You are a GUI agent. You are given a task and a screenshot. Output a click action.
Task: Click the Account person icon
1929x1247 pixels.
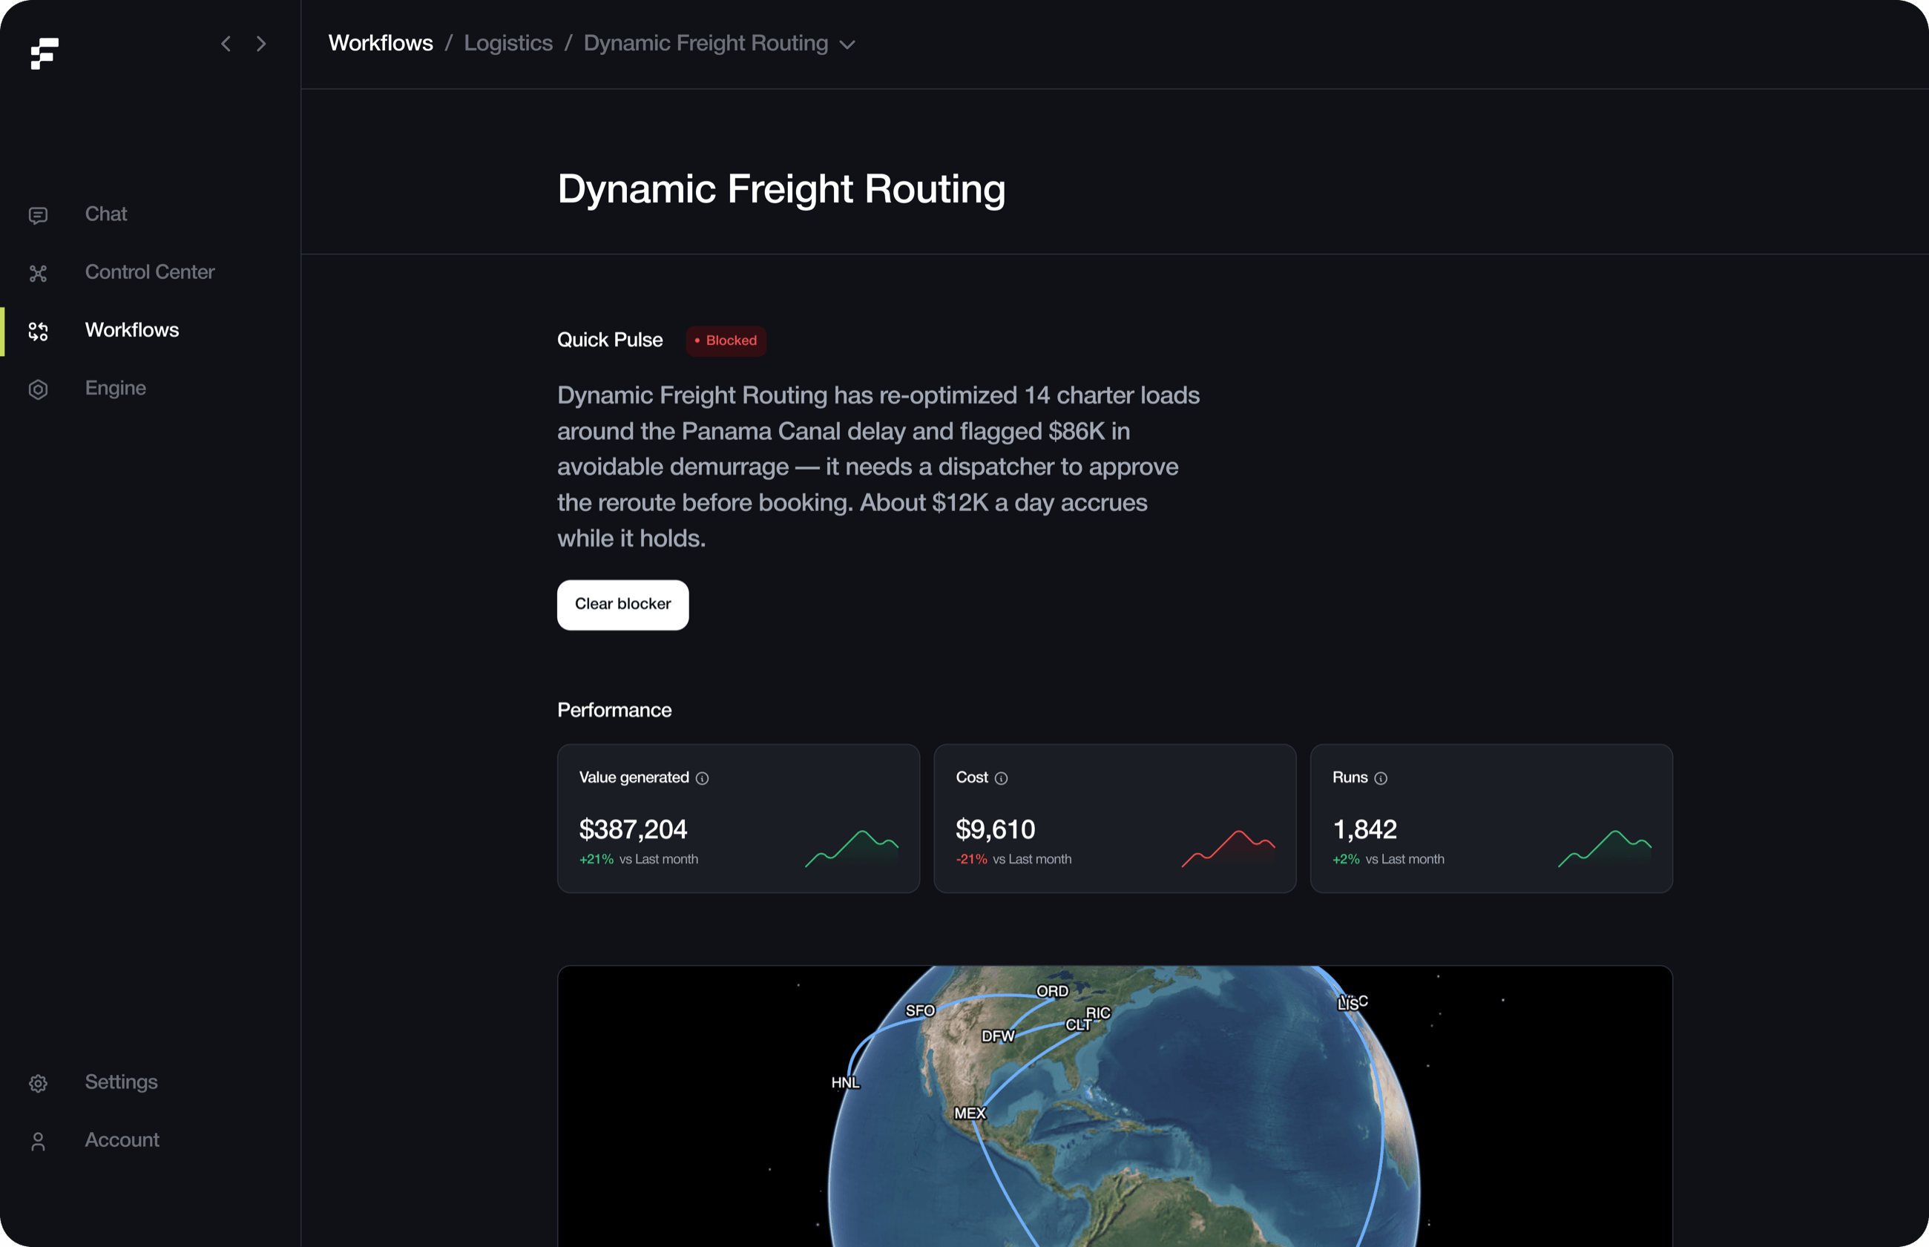(x=38, y=1141)
